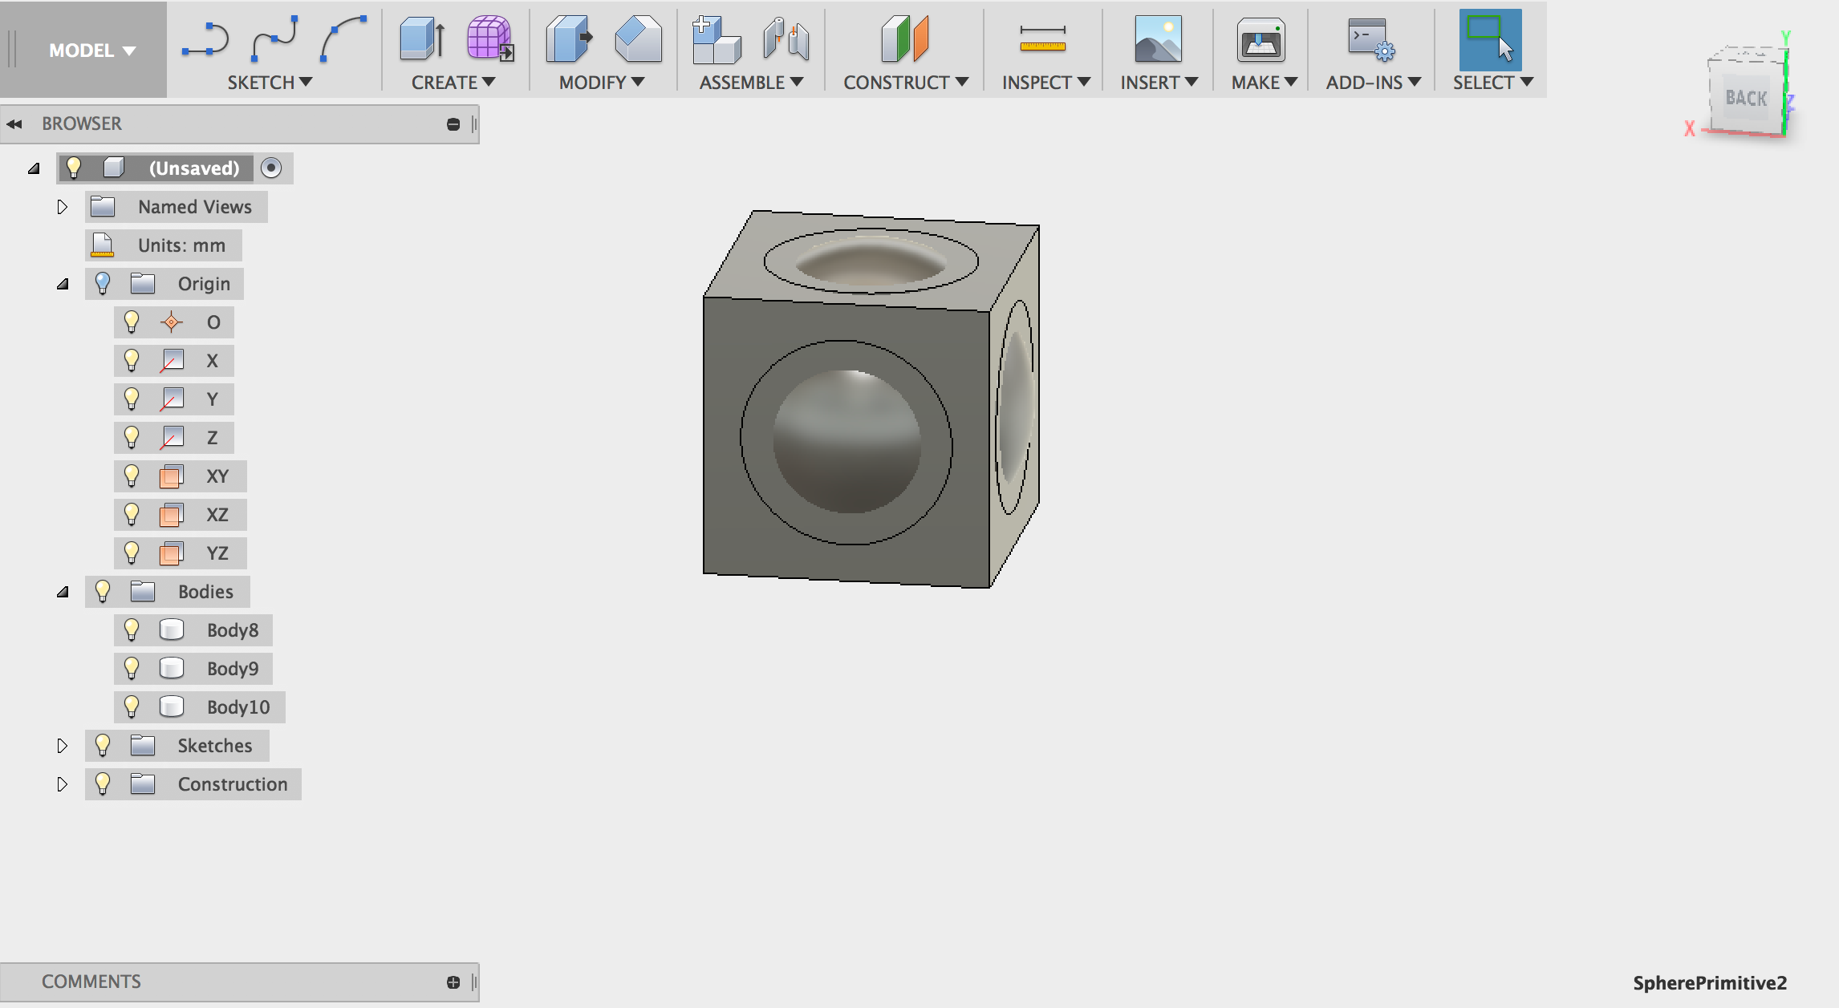Toggle visibility bulb for Body8
The width and height of the screenshot is (1839, 1008).
click(x=132, y=630)
